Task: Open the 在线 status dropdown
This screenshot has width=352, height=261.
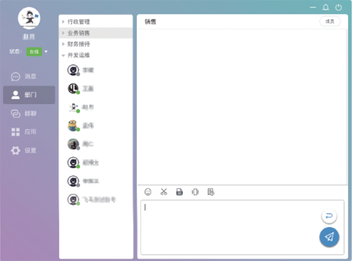Action: click(38, 52)
